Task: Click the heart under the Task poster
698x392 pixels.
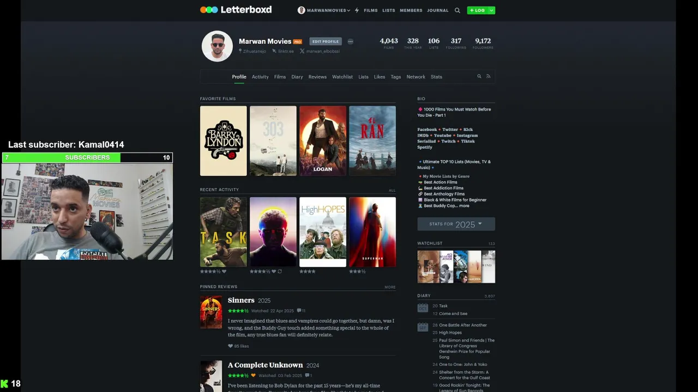Action: (x=224, y=271)
